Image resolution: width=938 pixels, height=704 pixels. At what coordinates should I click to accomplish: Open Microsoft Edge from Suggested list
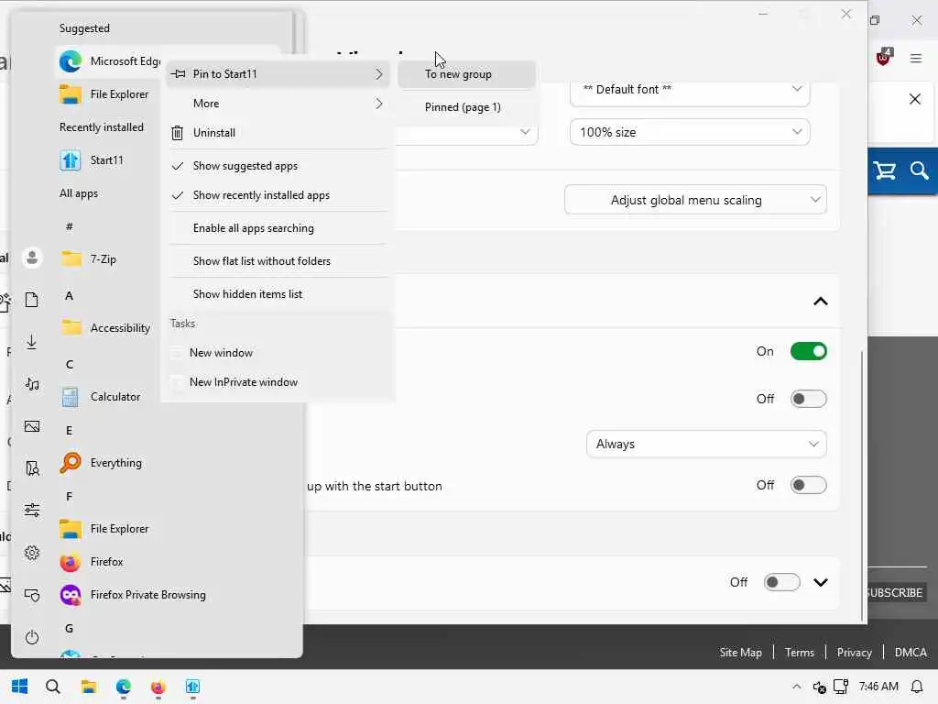(x=110, y=61)
